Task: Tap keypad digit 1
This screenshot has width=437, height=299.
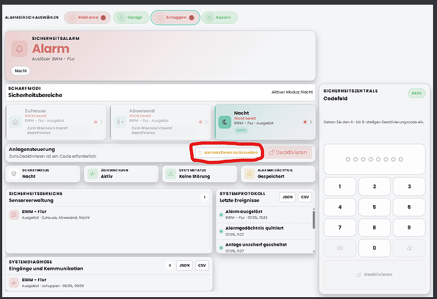Action: coord(339,186)
